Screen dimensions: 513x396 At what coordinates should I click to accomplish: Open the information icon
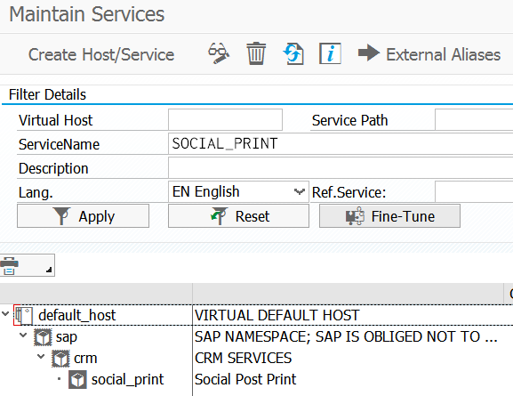pos(330,53)
